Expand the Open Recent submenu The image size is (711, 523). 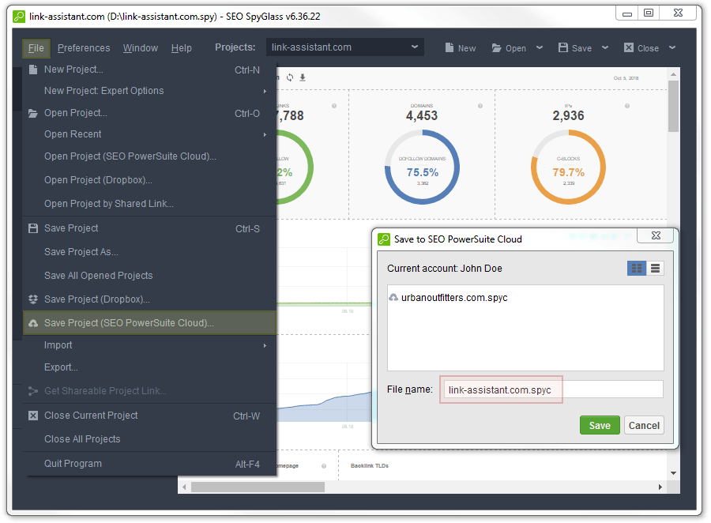149,134
